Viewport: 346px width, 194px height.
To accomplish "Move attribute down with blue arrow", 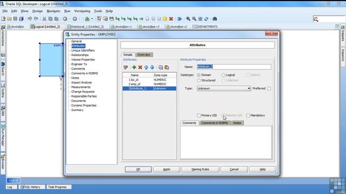I will 152,67.
